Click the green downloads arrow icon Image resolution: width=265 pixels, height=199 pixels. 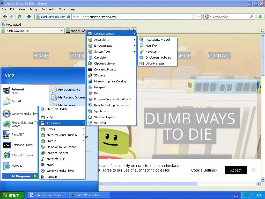tap(260, 17)
